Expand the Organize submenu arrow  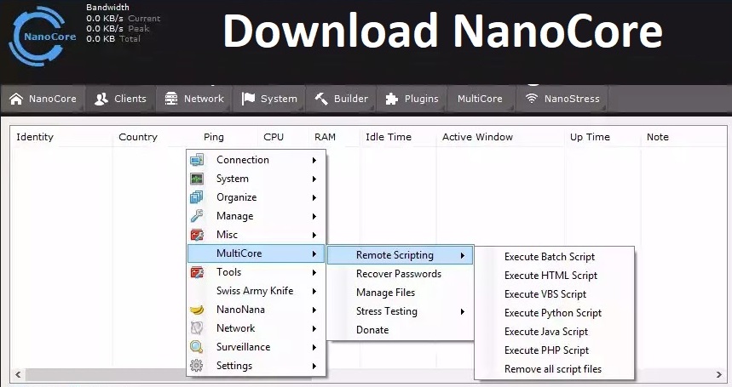pos(314,197)
